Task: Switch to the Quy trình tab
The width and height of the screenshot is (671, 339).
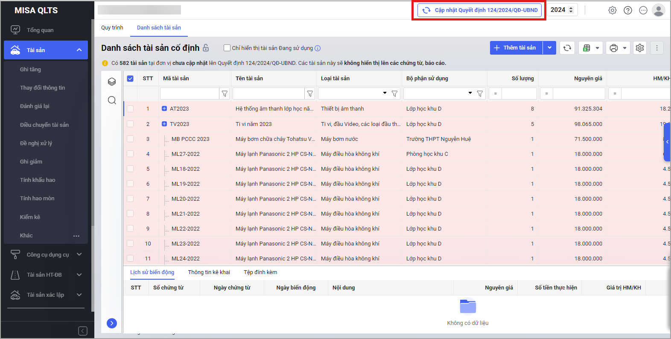Action: [x=112, y=28]
